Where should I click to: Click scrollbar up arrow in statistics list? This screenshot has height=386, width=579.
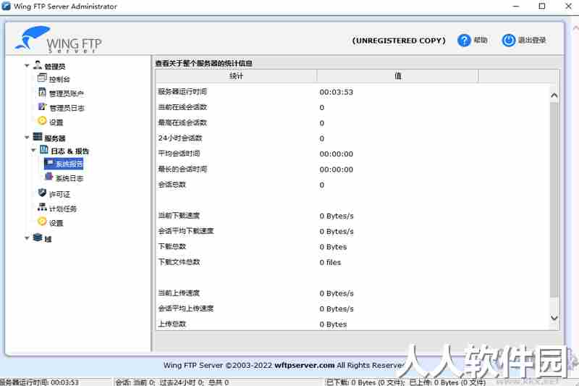pyautogui.click(x=554, y=96)
